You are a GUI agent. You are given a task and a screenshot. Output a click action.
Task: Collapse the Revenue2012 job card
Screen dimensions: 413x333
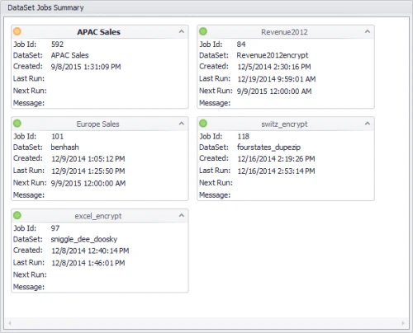click(x=368, y=31)
